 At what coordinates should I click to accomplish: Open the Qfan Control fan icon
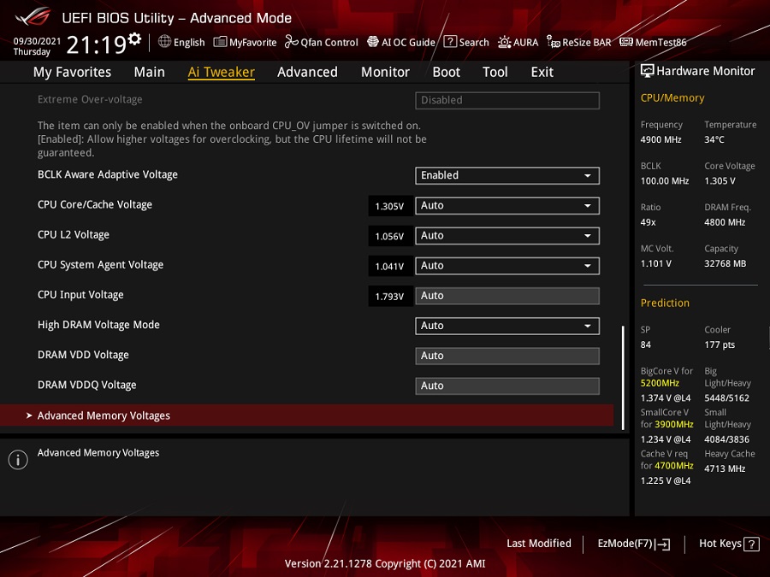pyautogui.click(x=291, y=42)
